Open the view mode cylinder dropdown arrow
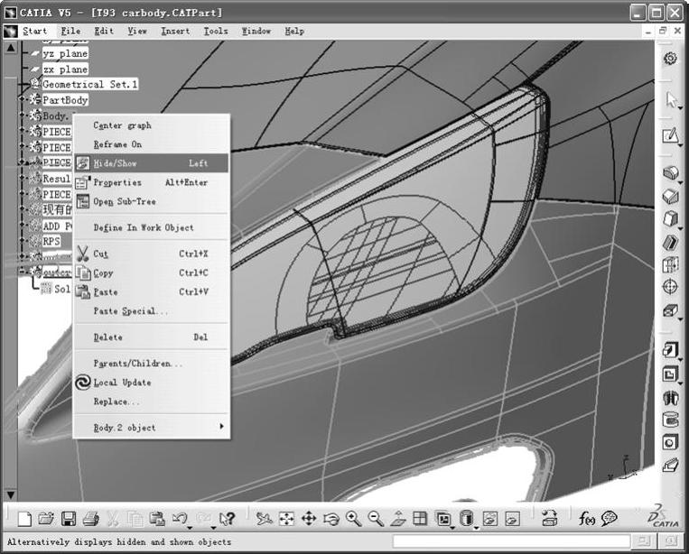Image resolution: width=689 pixels, height=554 pixels. coord(477,527)
